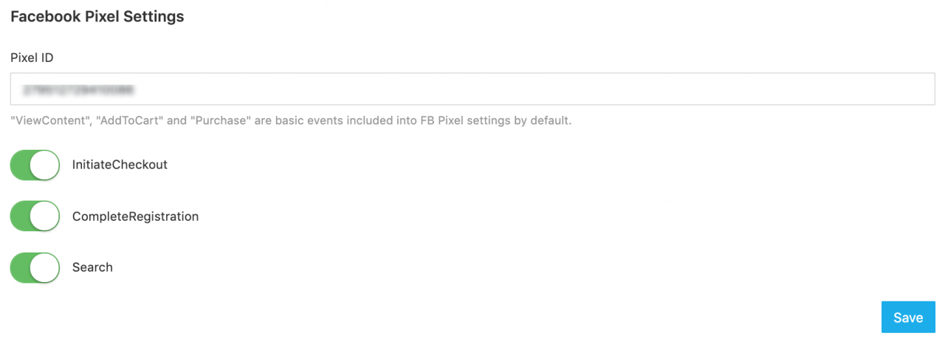Screen dimensions: 945x353
Task: Click the "Pixel ID" field label
Action: pos(32,58)
